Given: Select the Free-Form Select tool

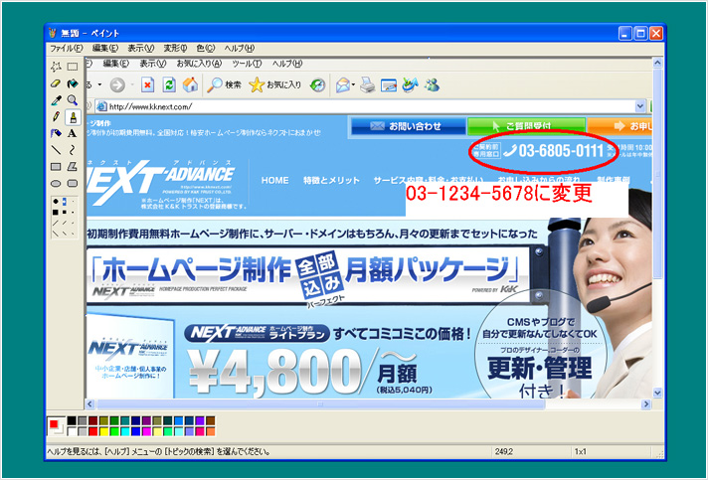Looking at the screenshot, I should 56,67.
